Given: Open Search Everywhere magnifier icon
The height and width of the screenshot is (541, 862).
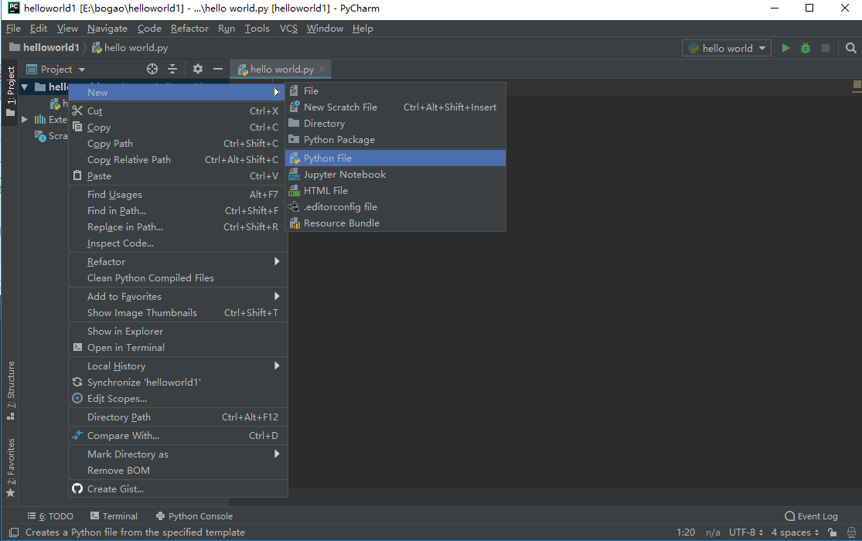Looking at the screenshot, I should pos(850,49).
